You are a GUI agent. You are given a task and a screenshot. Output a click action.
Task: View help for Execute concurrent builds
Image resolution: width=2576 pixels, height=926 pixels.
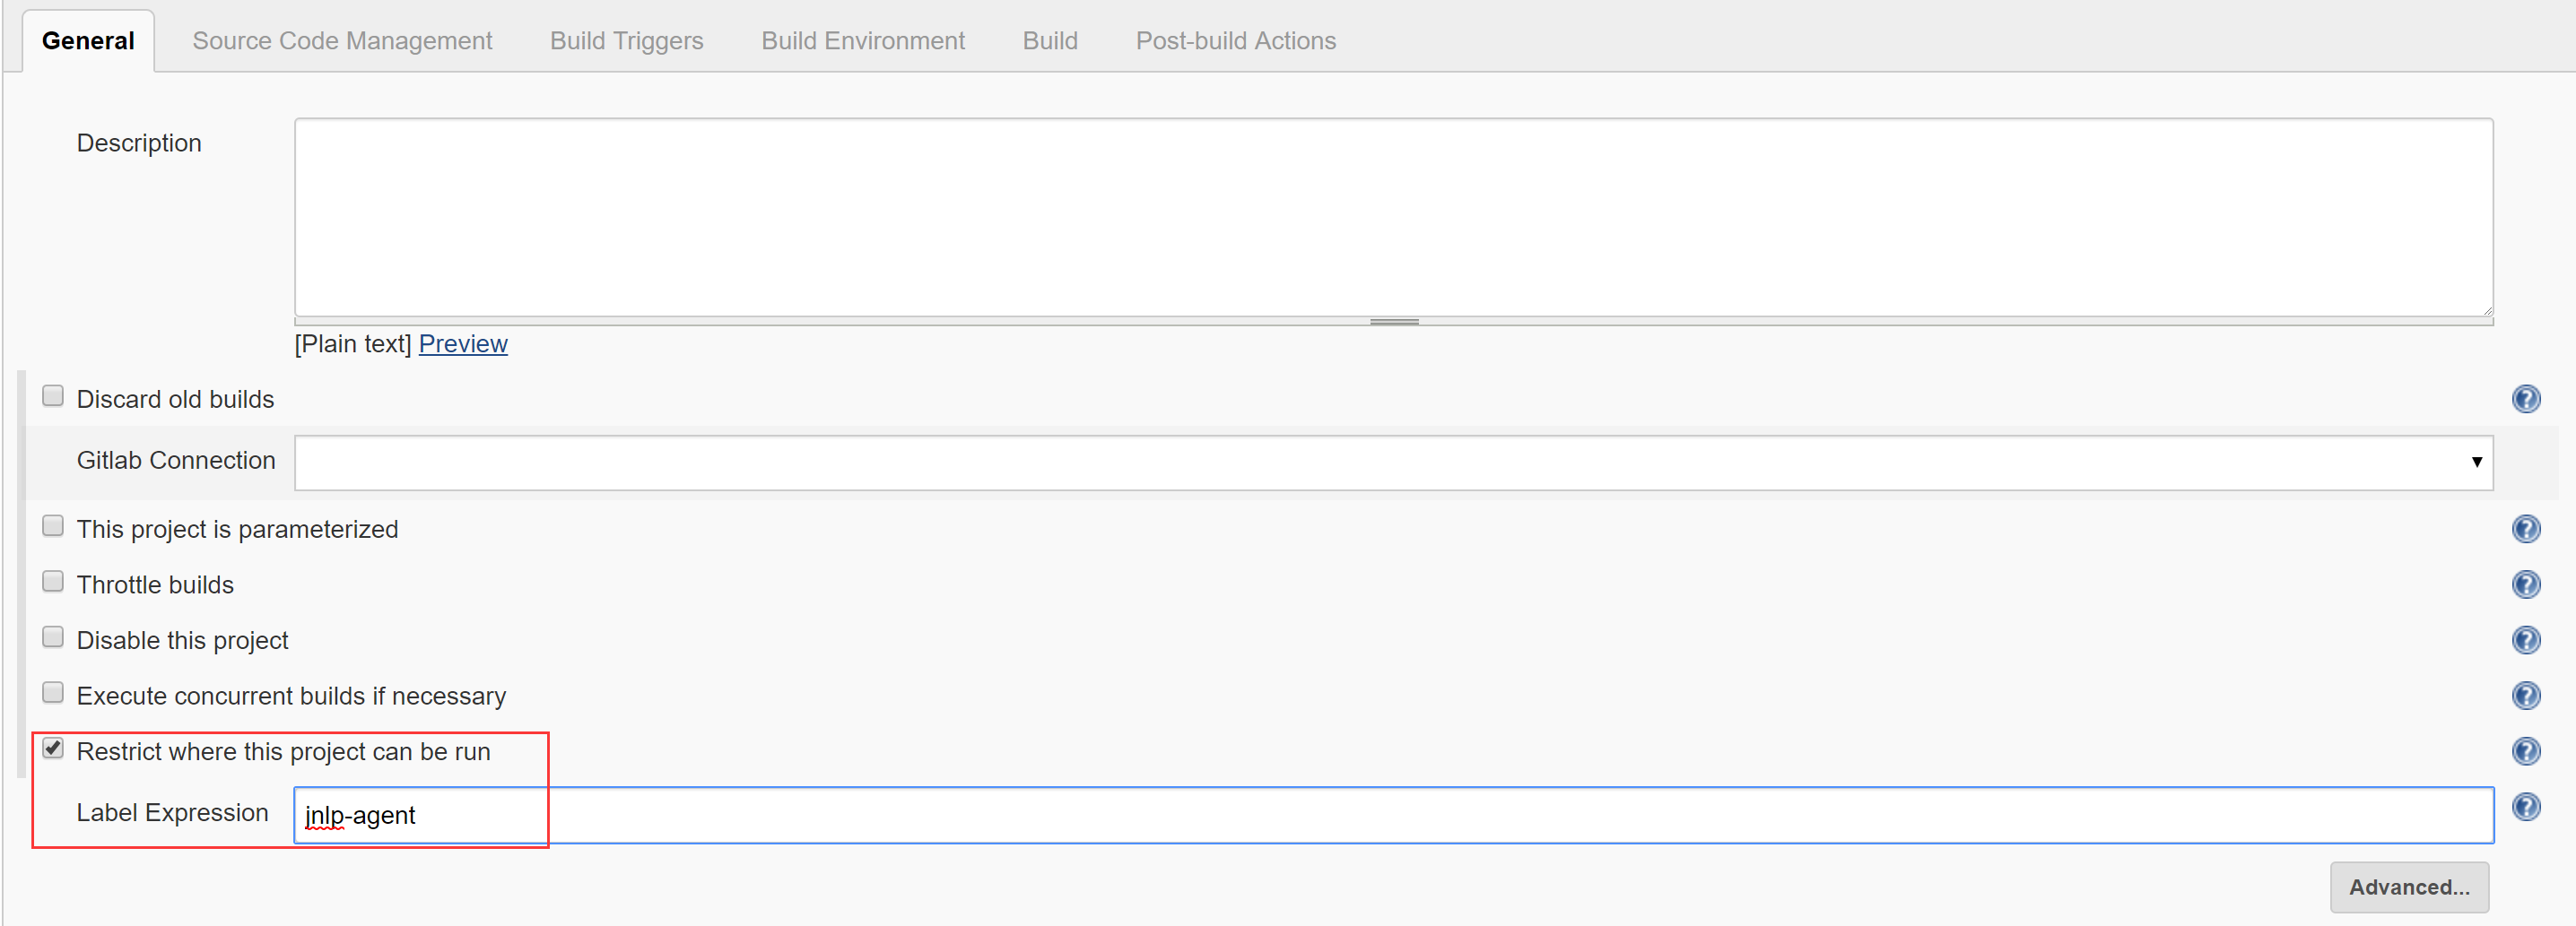pyautogui.click(x=2525, y=697)
